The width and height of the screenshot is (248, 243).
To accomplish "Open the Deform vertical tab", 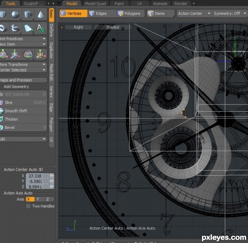I will point(51,31).
